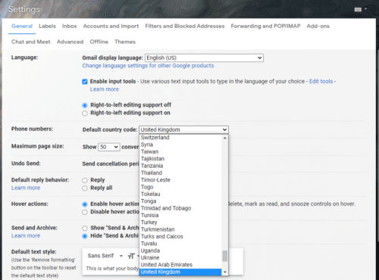This screenshot has width=379, height=280.
Task: Open the Themes tab
Action: (x=125, y=42)
